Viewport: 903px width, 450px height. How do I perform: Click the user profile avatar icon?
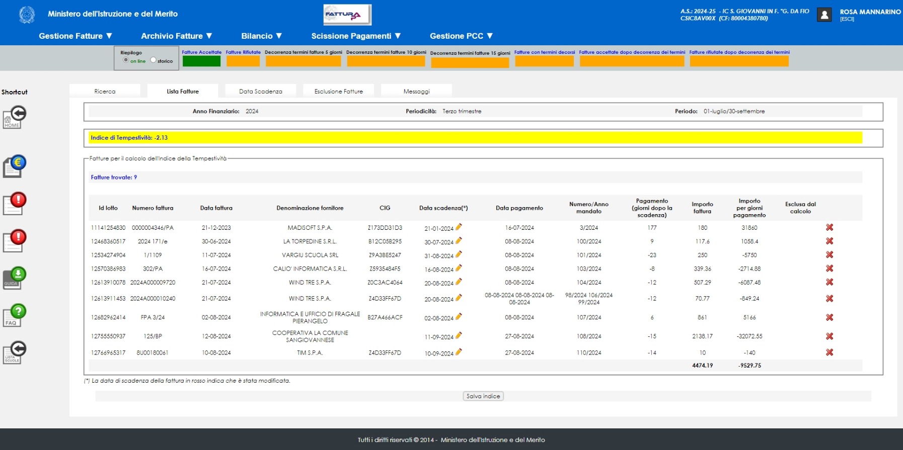click(824, 15)
